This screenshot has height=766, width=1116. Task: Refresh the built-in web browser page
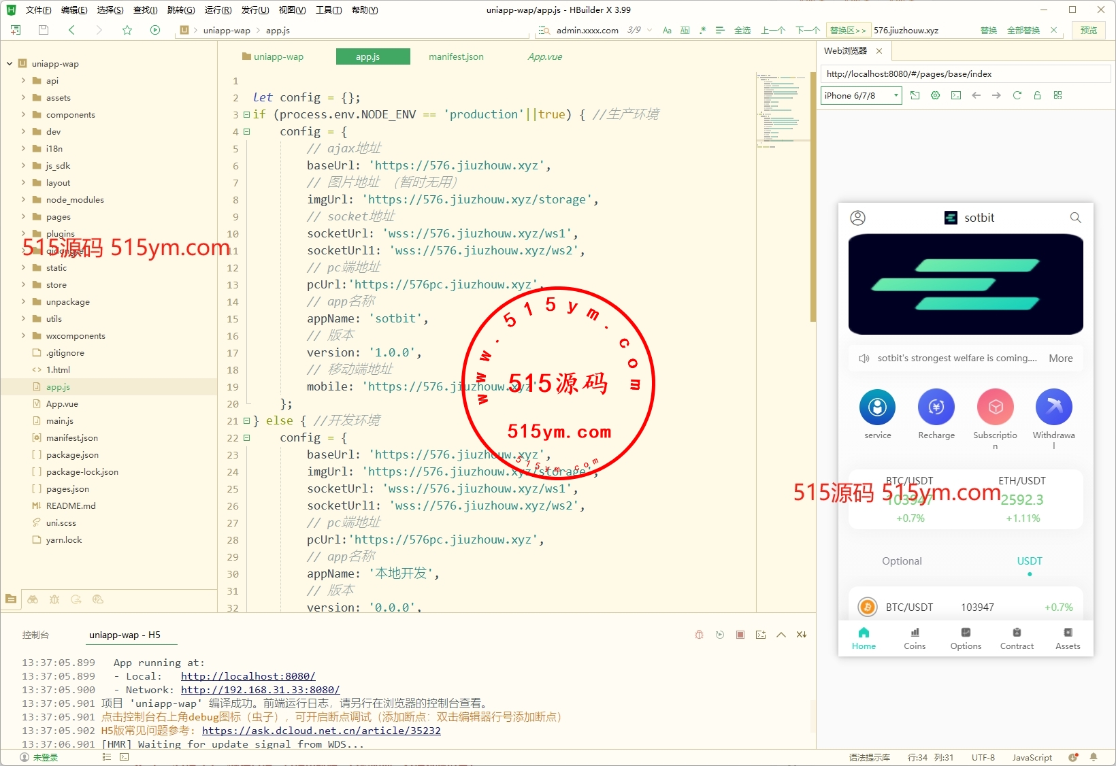click(1017, 95)
